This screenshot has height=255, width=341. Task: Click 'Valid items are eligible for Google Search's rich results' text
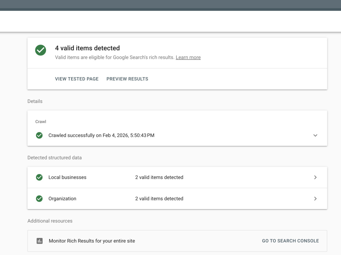click(115, 57)
